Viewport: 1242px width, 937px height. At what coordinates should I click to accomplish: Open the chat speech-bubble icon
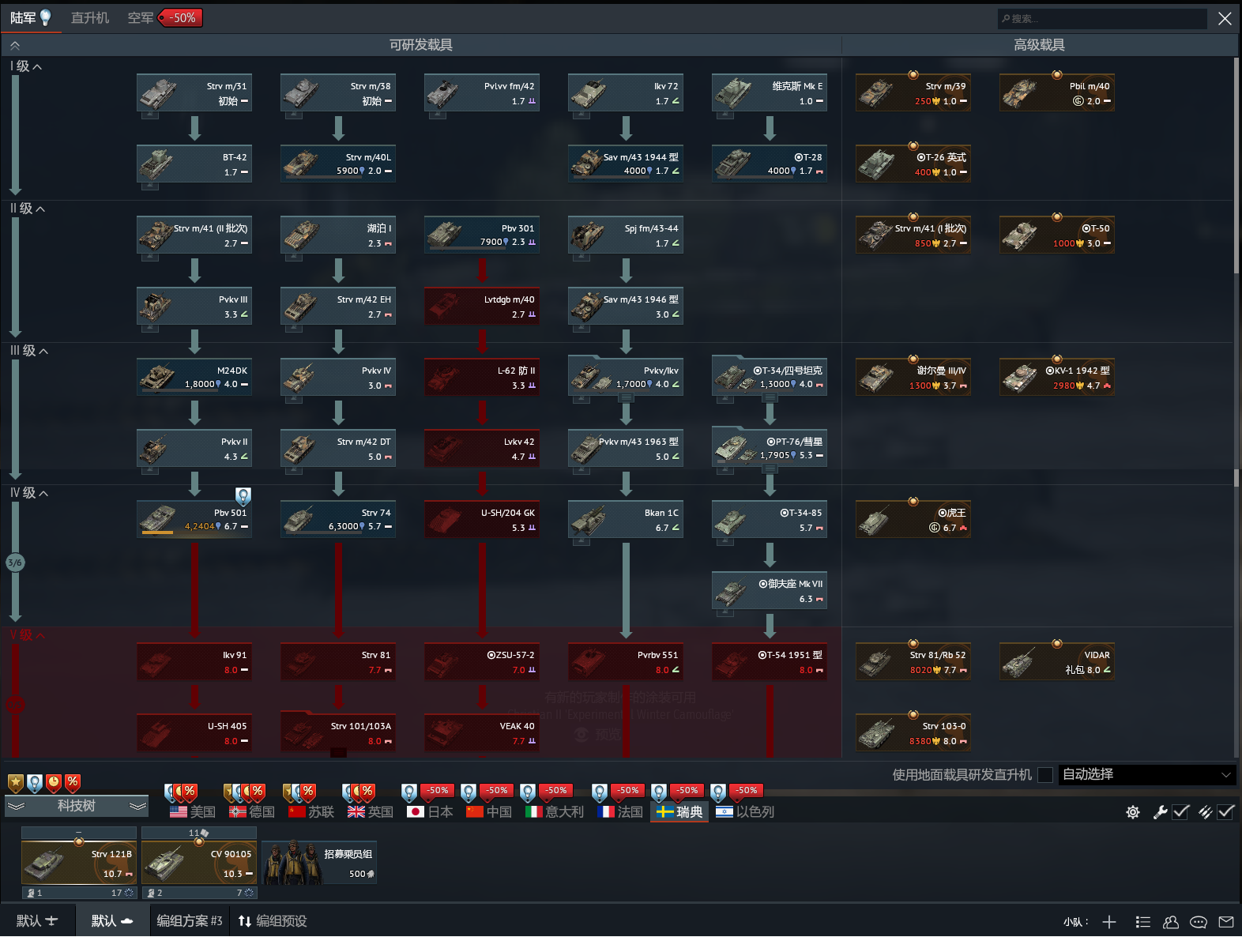click(1199, 922)
